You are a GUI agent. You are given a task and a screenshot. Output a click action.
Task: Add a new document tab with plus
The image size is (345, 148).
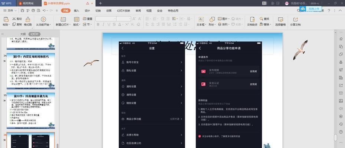pos(100,3)
